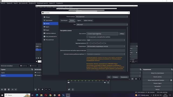Toggle audio track 3 checkbox
The image size is (173, 97).
(x=94, y=43)
